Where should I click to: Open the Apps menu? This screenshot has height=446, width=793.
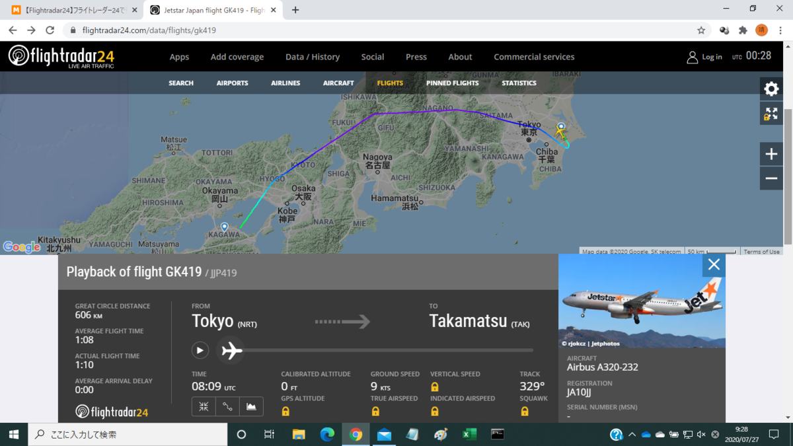[179, 57]
